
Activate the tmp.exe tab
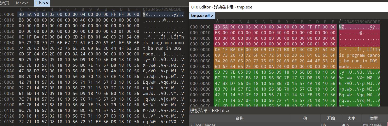point(199,16)
